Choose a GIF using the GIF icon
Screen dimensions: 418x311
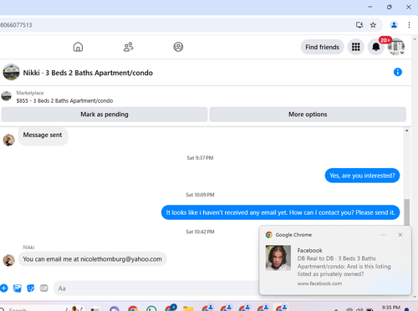(44, 288)
